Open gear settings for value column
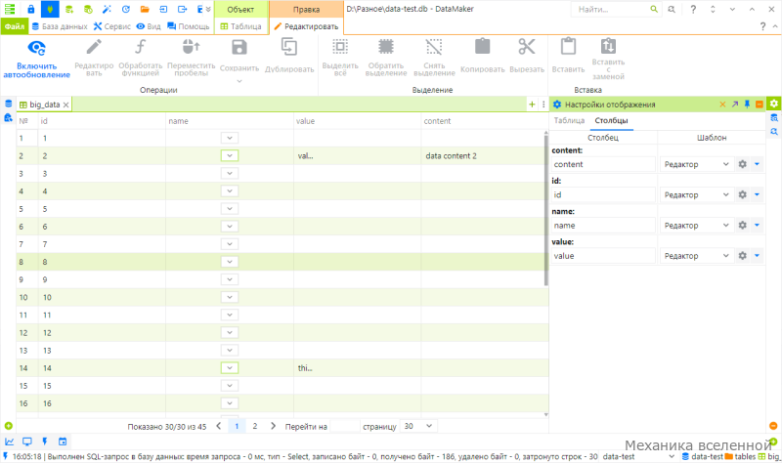The image size is (782, 463). point(743,256)
